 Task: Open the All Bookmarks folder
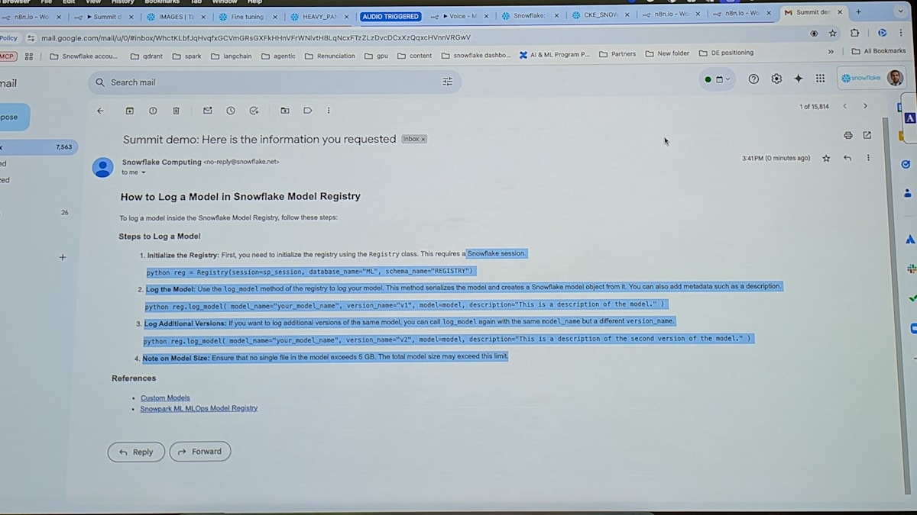click(x=878, y=51)
